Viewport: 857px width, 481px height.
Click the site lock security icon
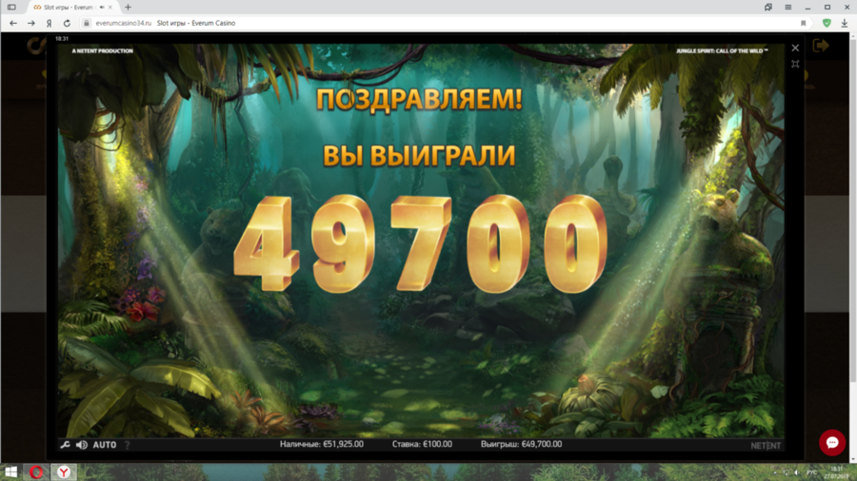click(86, 23)
